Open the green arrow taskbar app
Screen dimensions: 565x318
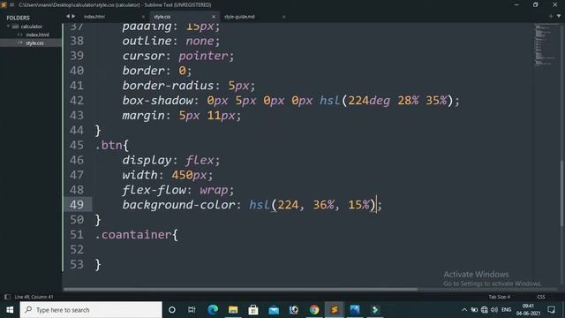tap(374, 310)
